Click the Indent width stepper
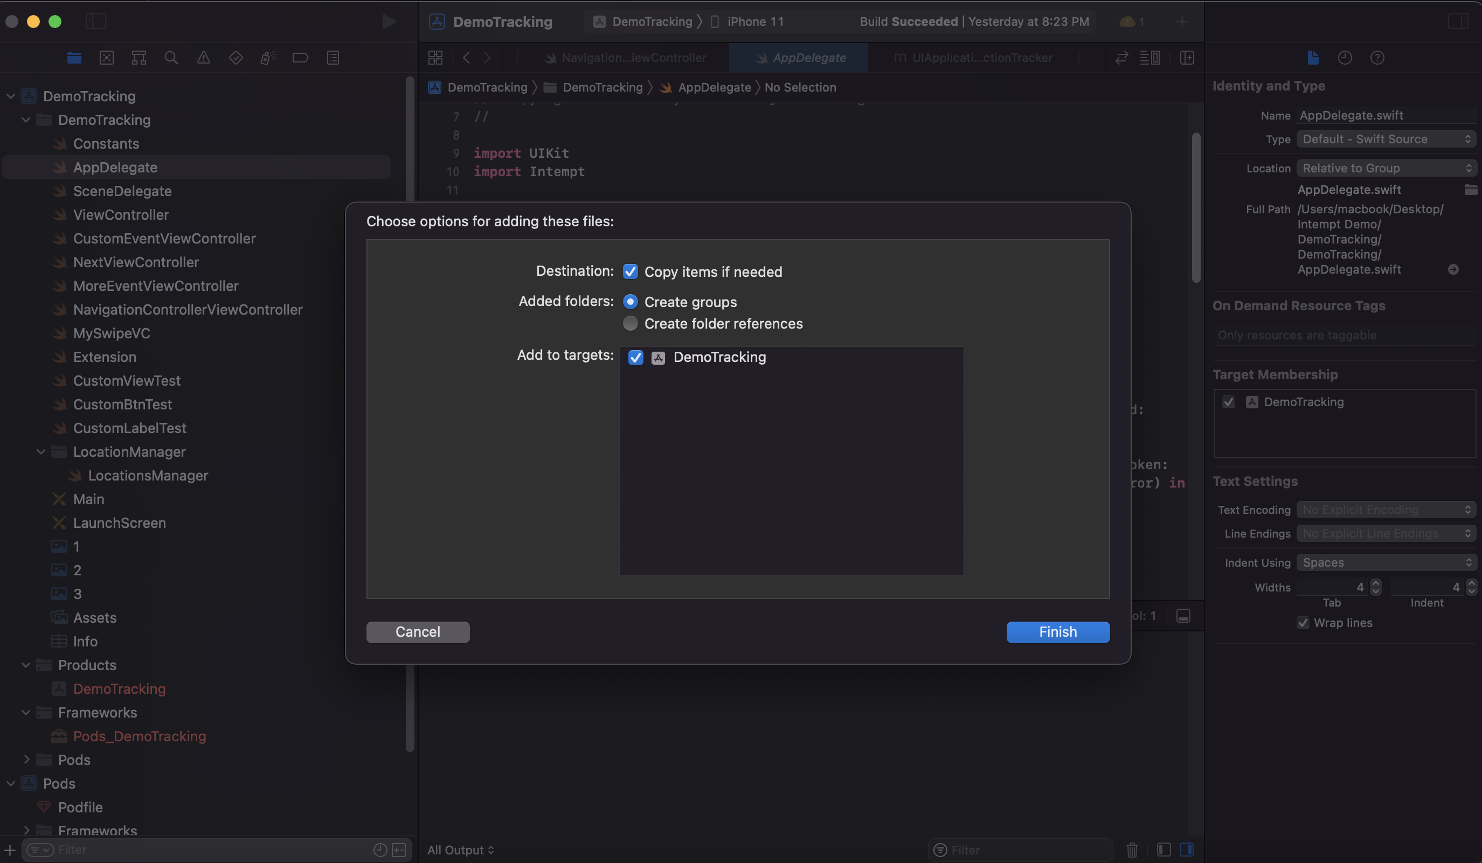This screenshot has height=863, width=1482. (1471, 587)
